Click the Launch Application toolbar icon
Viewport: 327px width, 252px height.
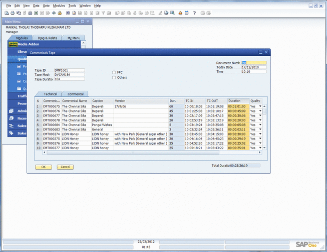click(x=54, y=13)
